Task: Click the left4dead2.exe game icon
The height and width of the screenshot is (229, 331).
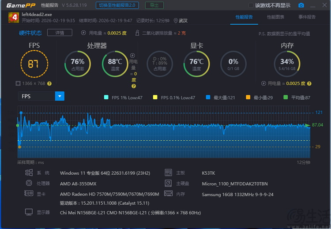Action: click(x=13, y=18)
